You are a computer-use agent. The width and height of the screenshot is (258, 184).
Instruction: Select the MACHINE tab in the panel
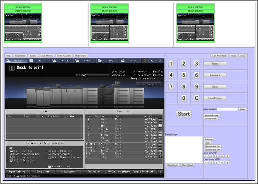click(x=16, y=61)
